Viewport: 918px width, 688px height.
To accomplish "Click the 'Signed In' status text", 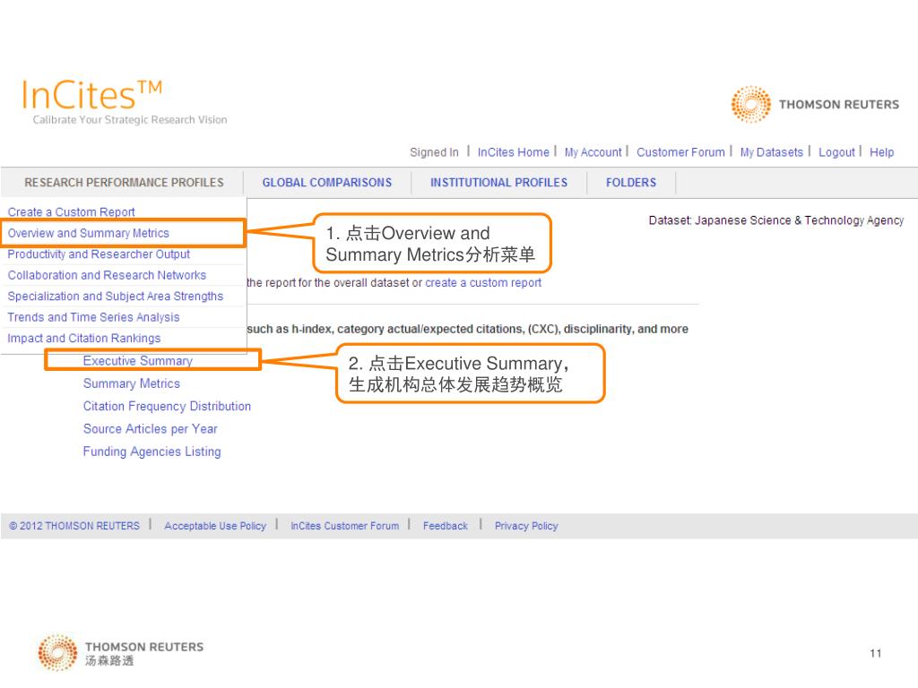I will click(435, 152).
